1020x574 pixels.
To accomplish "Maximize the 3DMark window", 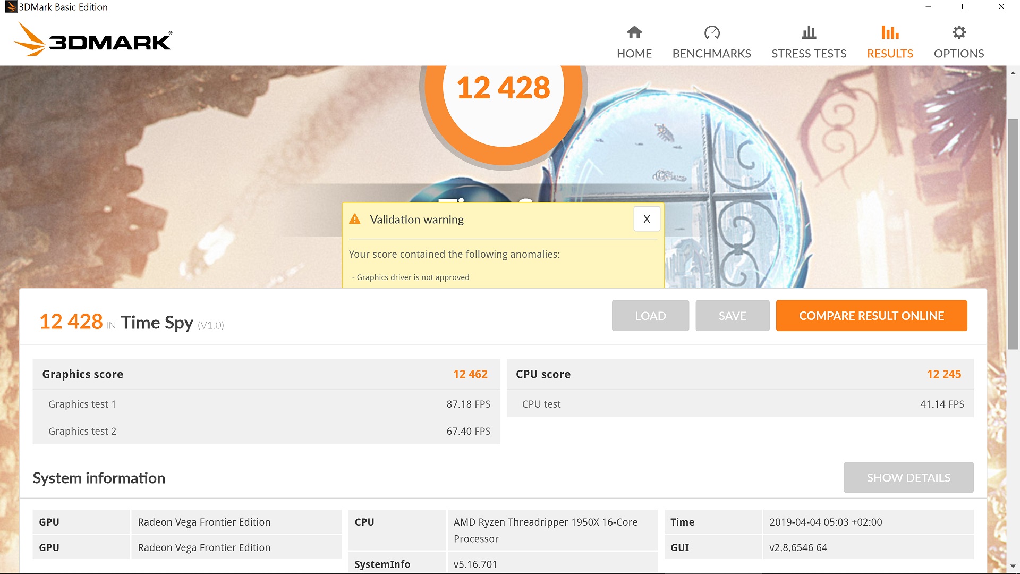I will click(x=965, y=7).
